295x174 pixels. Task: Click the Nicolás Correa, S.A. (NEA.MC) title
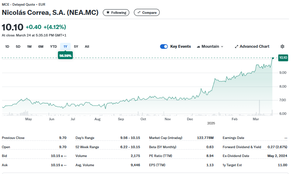point(50,12)
